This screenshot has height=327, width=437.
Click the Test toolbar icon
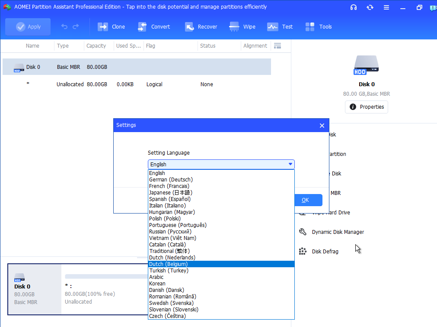(x=272, y=27)
